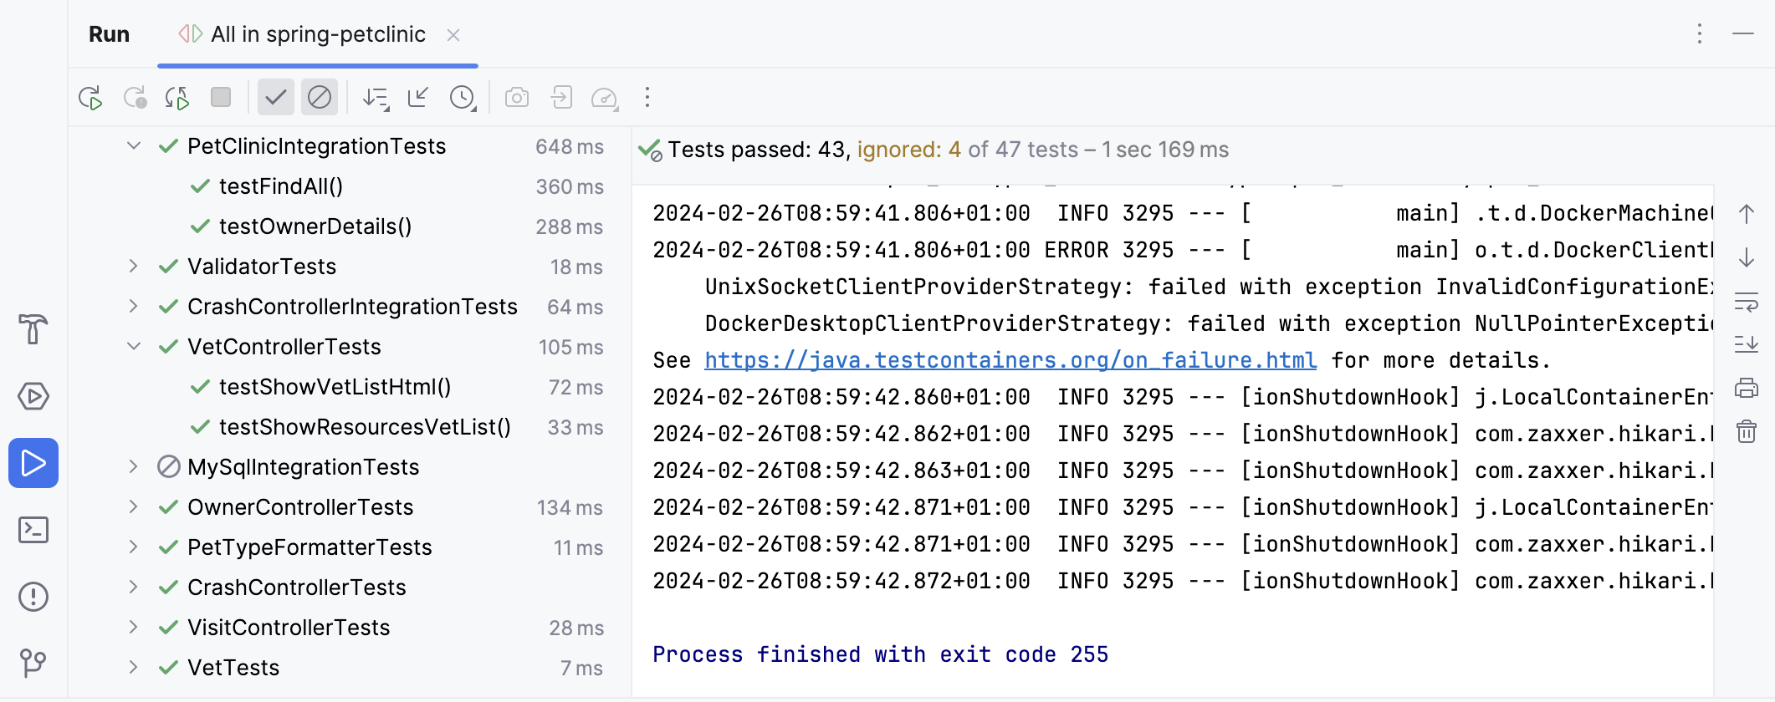Collapse the VetControllerTests node
Image resolution: width=1775 pixels, height=702 pixels.
pos(134,347)
